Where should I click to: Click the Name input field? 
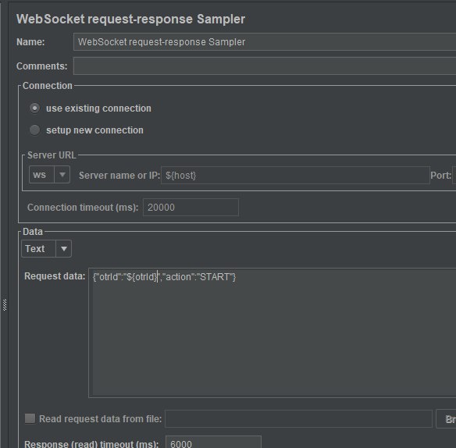tap(265, 42)
